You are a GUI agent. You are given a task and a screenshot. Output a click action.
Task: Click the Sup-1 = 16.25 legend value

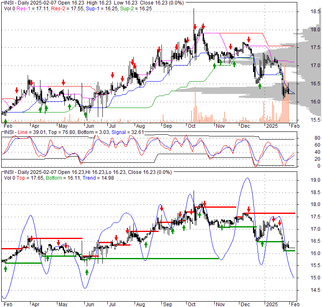[102, 9]
